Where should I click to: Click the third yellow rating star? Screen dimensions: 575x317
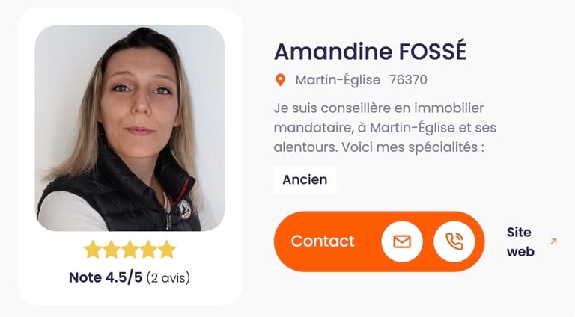tap(130, 250)
